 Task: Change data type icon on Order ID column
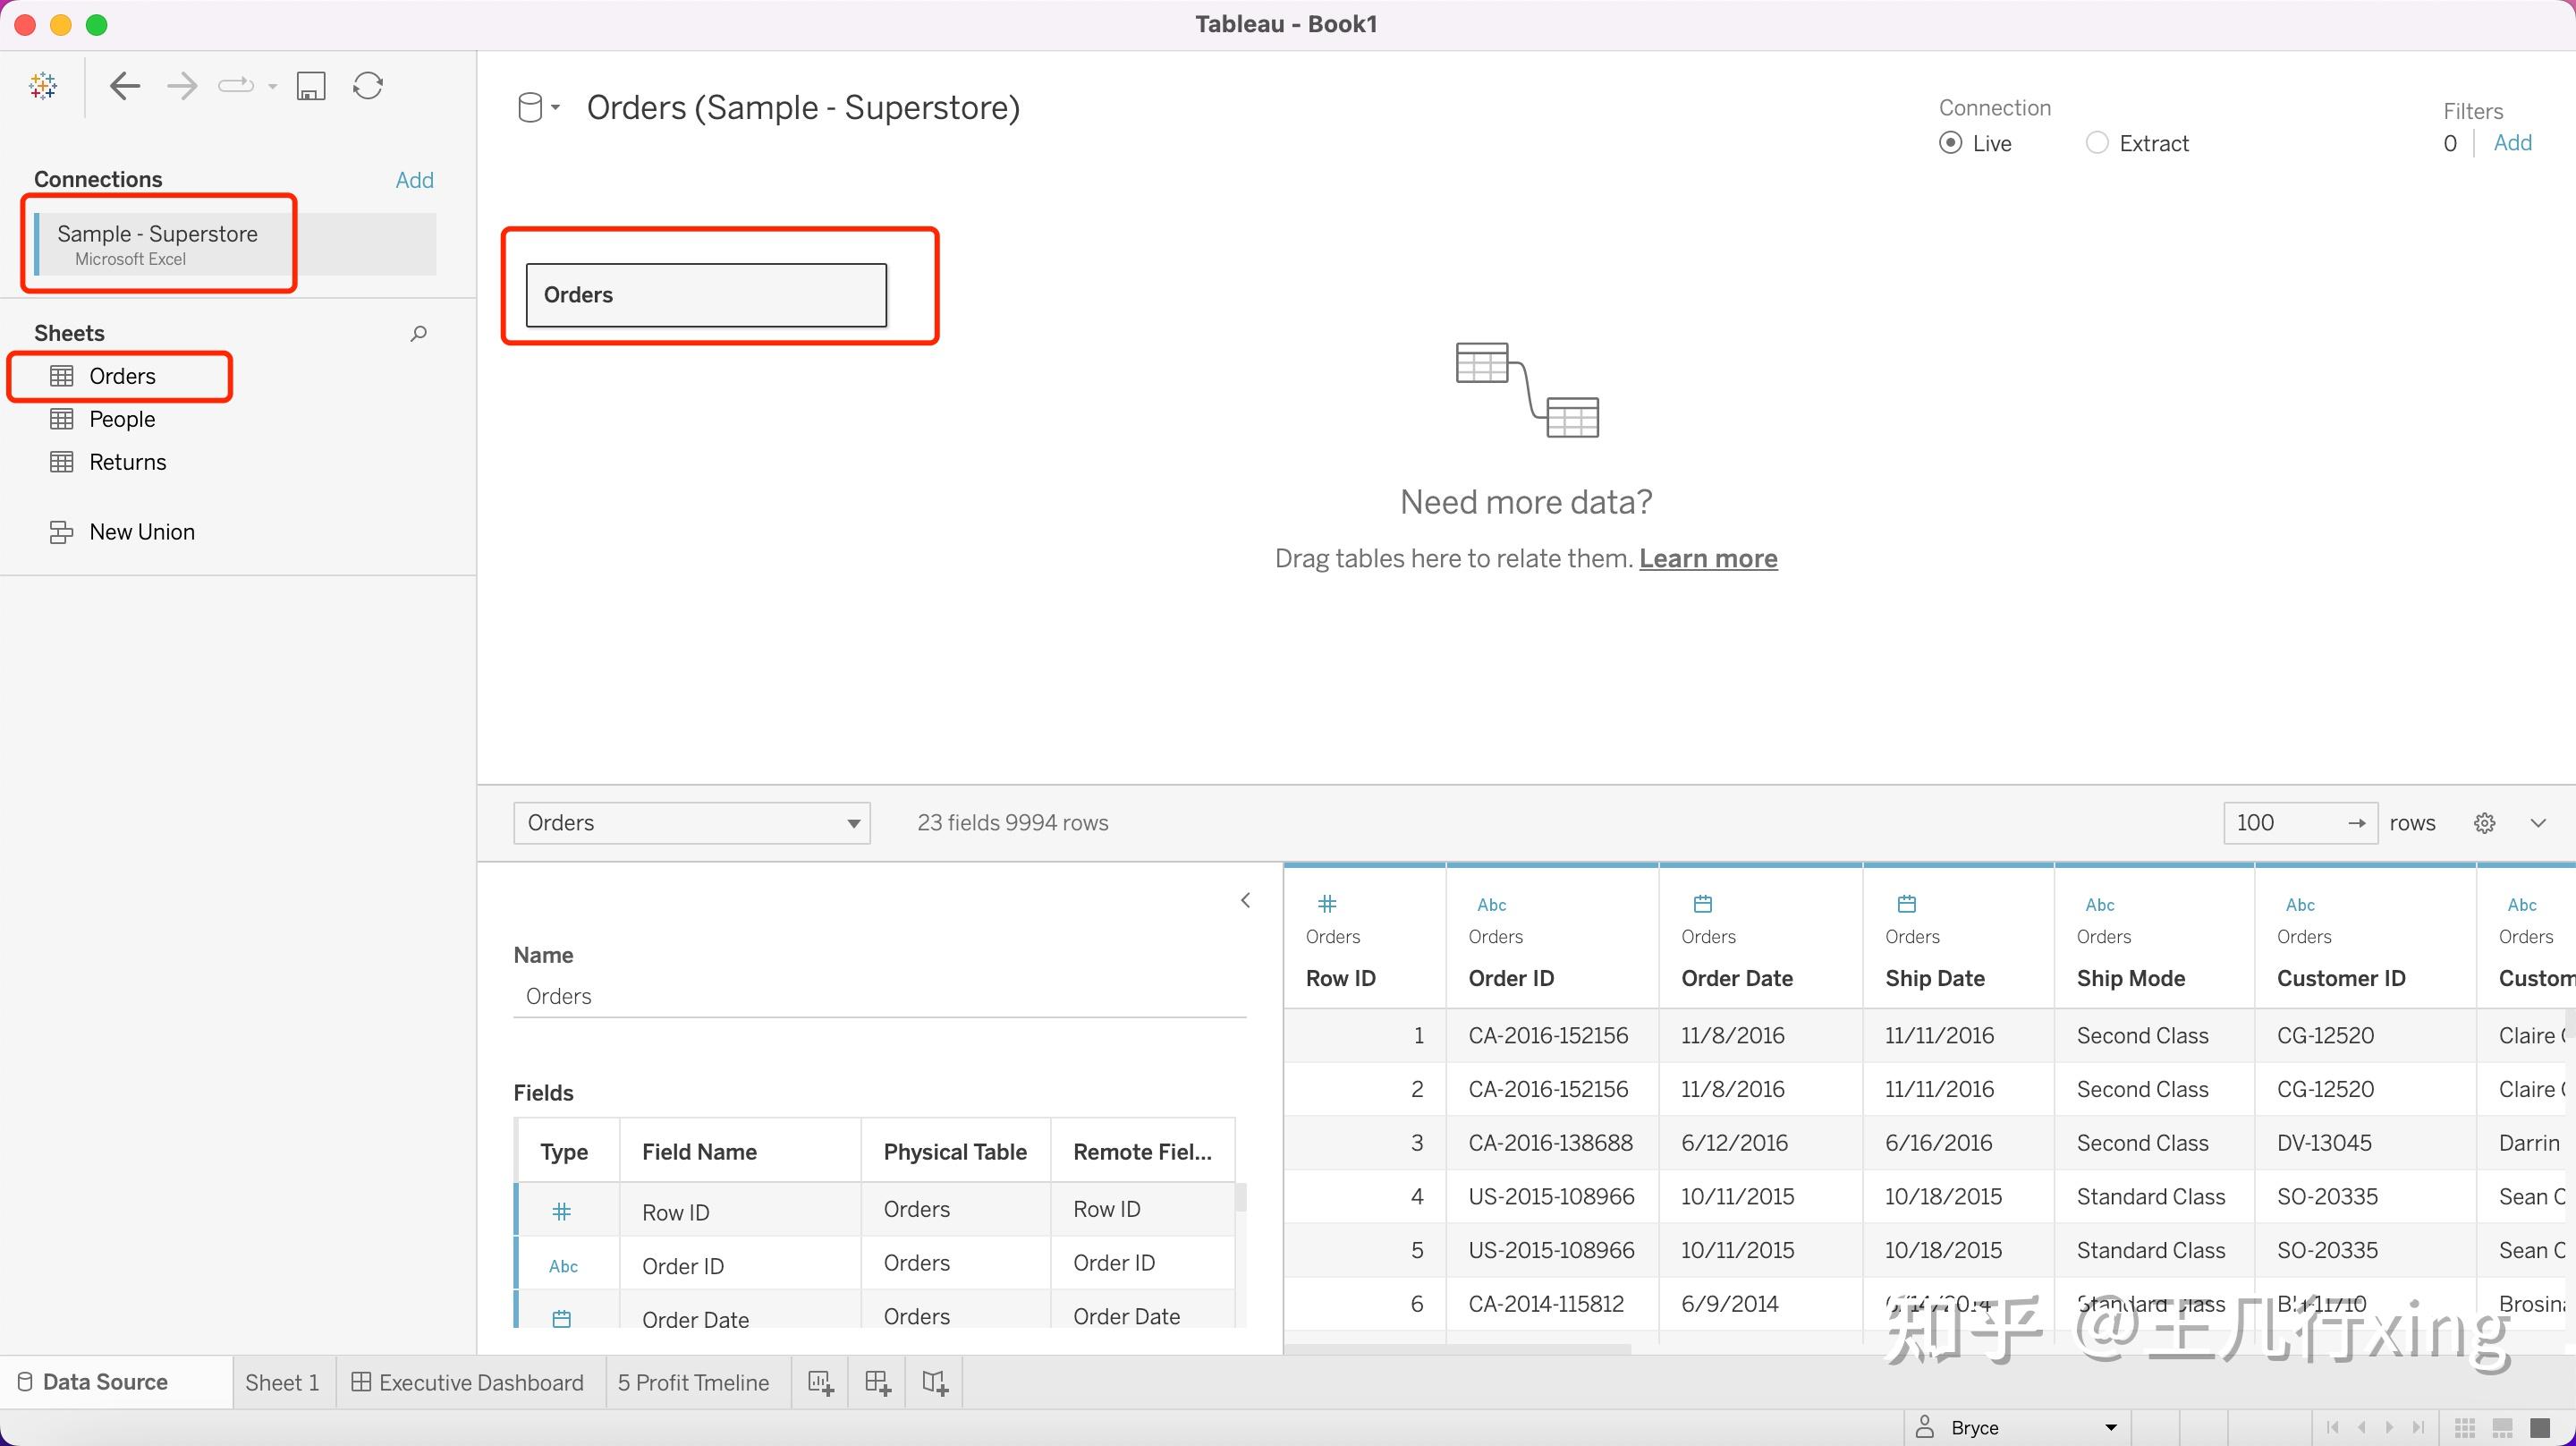(1492, 905)
